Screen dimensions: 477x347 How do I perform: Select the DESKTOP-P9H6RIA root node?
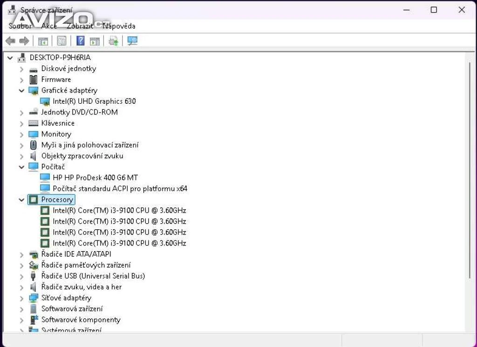(60, 58)
